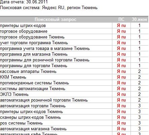This screenshot has width=149, height=135.
Task: Click the 'ПС' column header
Action: click(121, 19)
